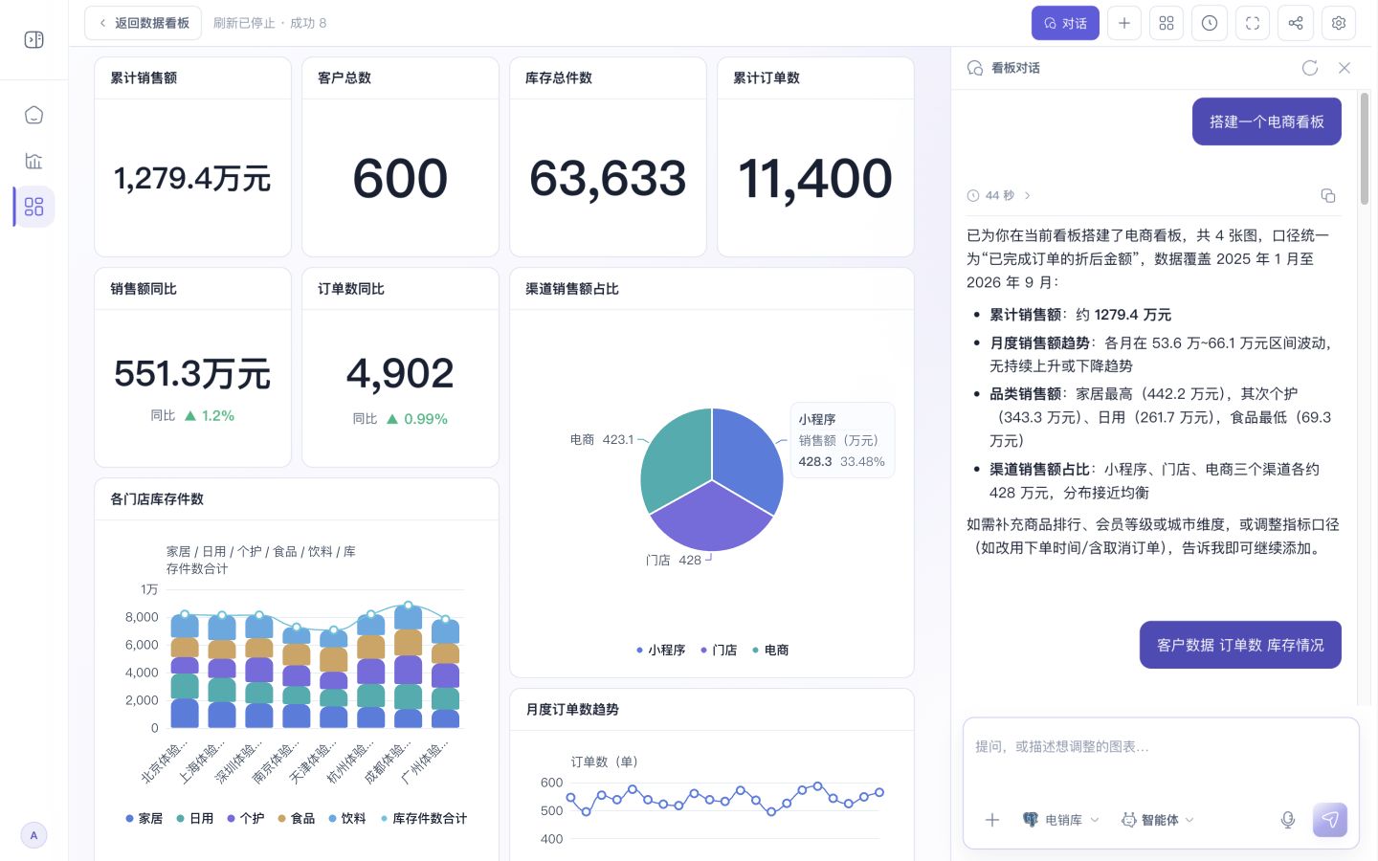Click the purple 门店 pie slice
Image resolution: width=1378 pixels, height=861 pixels.
click(x=710, y=521)
